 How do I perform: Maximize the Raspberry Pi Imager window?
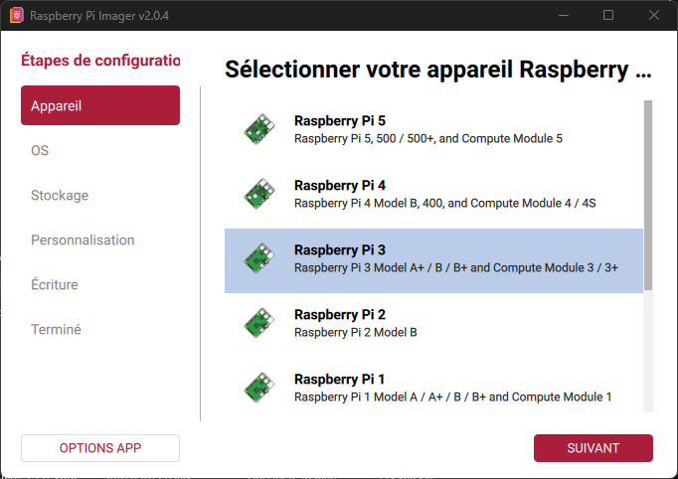tap(608, 15)
